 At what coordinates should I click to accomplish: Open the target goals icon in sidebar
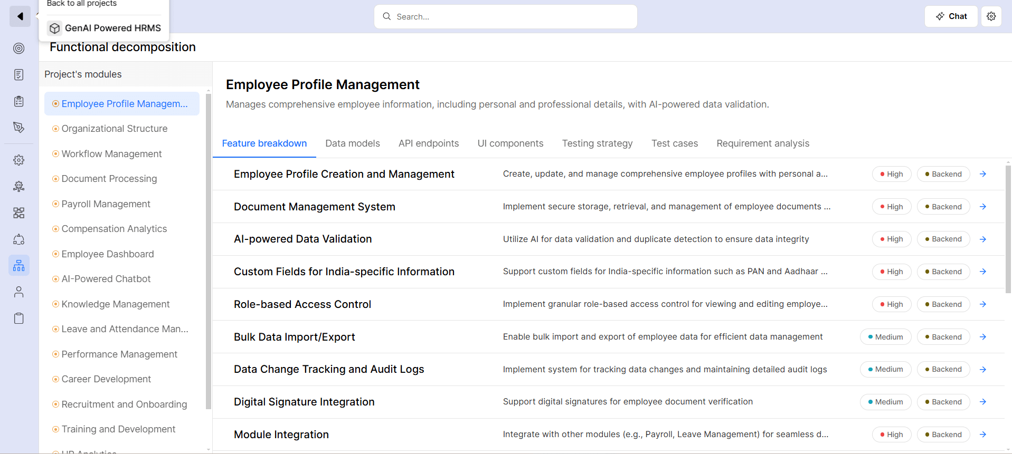coord(19,49)
